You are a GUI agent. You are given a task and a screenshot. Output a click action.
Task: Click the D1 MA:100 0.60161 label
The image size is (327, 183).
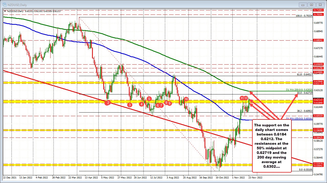pyautogui.click(x=299, y=119)
